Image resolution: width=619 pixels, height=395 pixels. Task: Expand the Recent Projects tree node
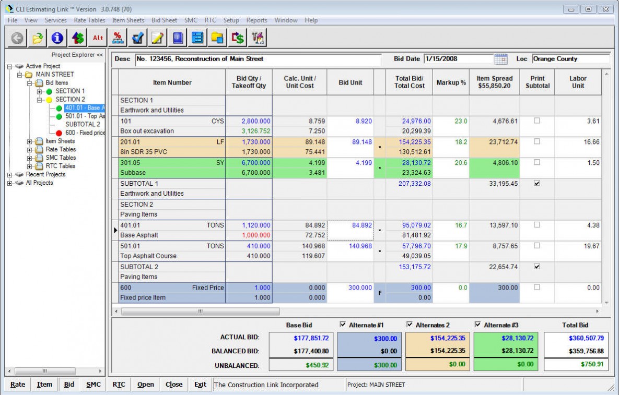point(10,175)
